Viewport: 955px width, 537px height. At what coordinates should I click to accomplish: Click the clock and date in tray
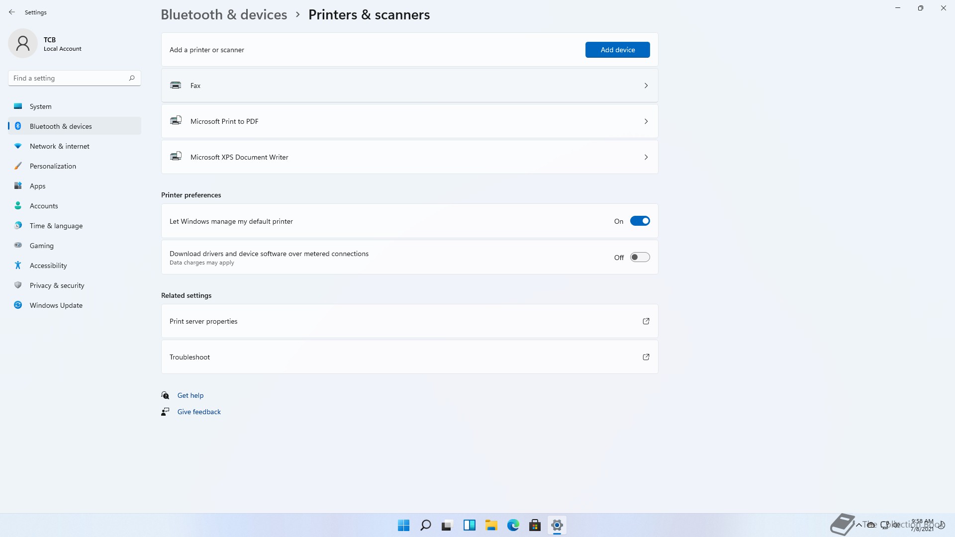pos(922,525)
